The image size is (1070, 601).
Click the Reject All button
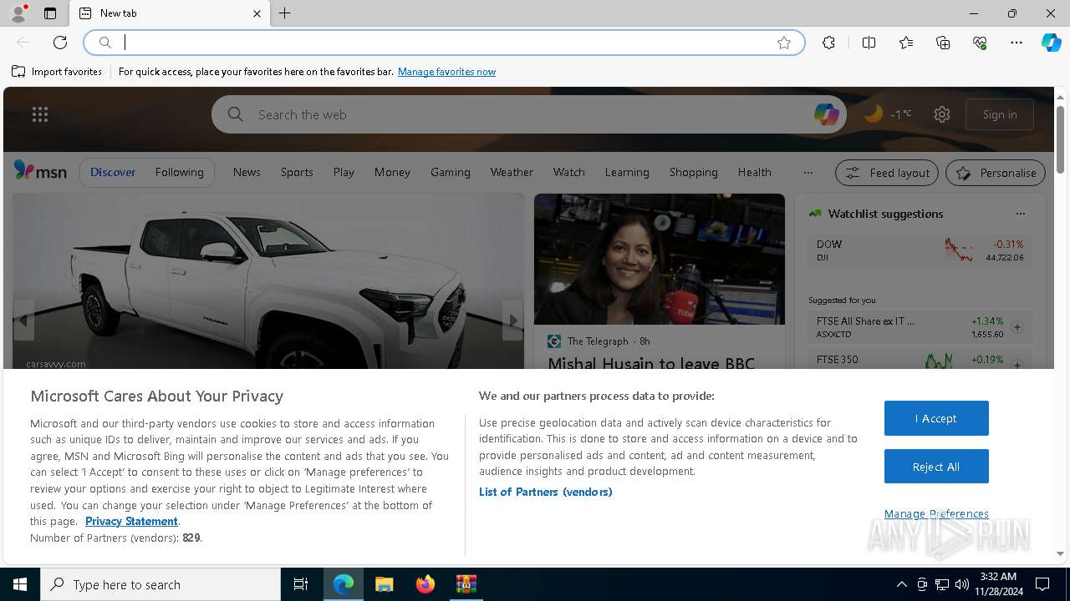[x=936, y=467]
